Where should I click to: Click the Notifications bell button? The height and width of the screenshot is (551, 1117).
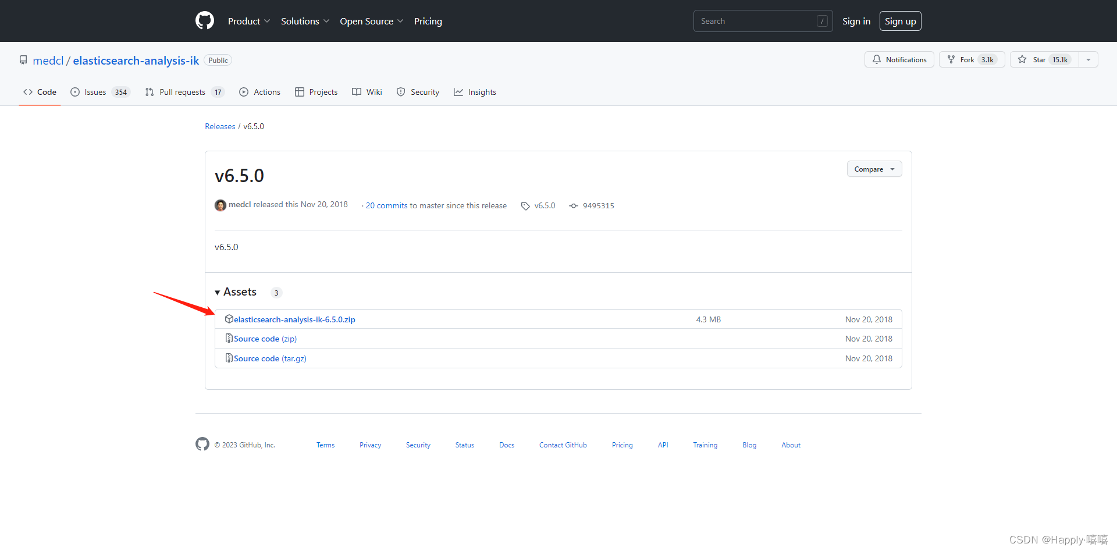click(x=899, y=59)
